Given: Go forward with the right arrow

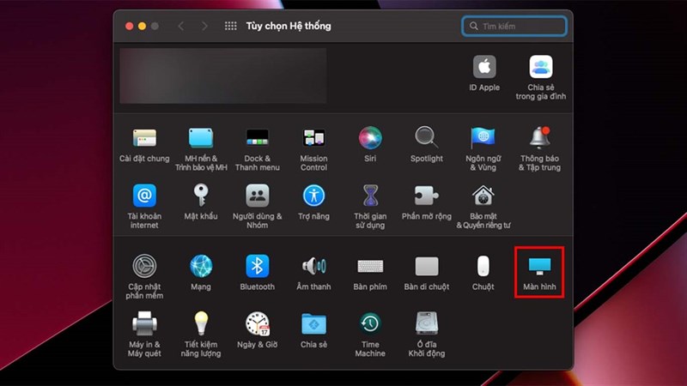Looking at the screenshot, I should coord(204,27).
